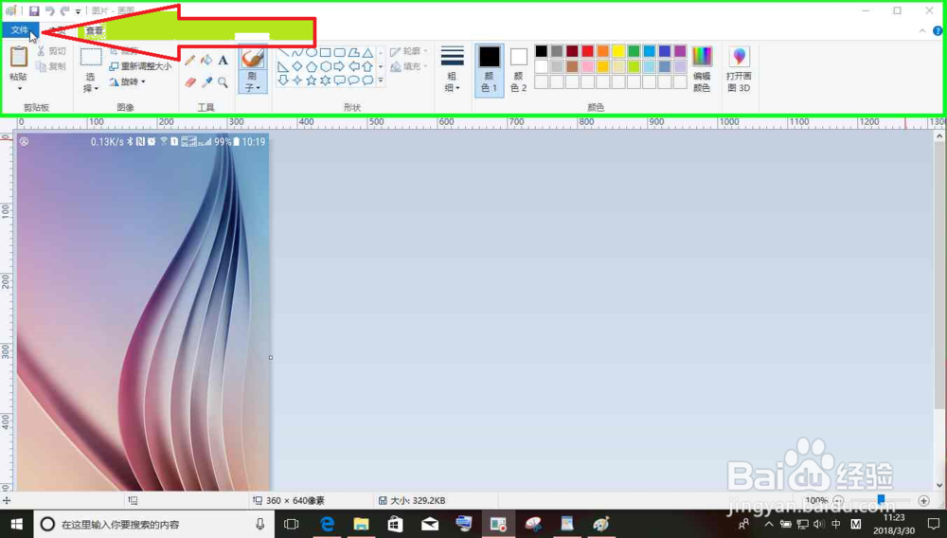947x538 pixels.
Task: Open the 文件 (File) menu
Action: [x=20, y=30]
